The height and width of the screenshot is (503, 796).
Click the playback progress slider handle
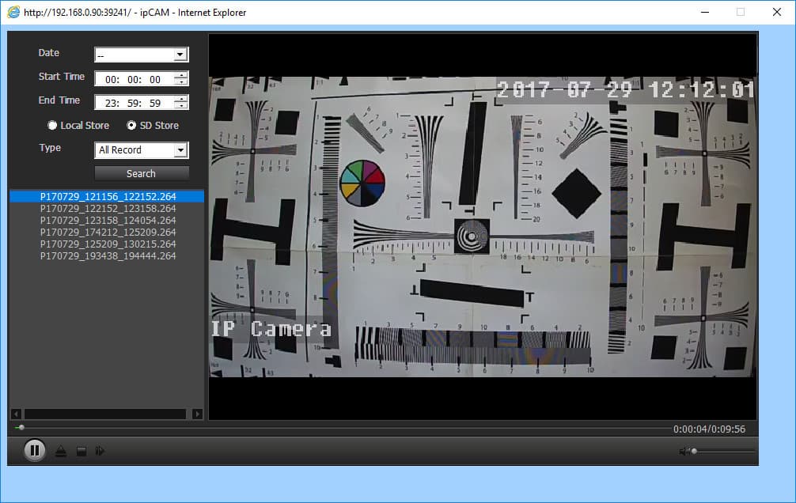click(21, 427)
